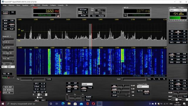Open the ATT 0dB attenuator dropdown
The image size is (188, 106).
point(11,67)
